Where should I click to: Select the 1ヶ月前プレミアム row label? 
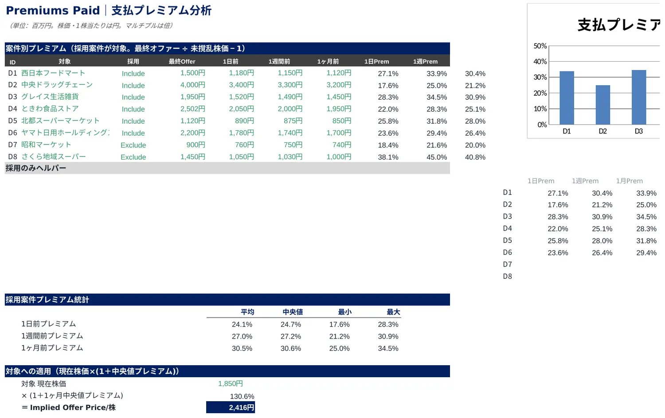pyautogui.click(x=52, y=348)
